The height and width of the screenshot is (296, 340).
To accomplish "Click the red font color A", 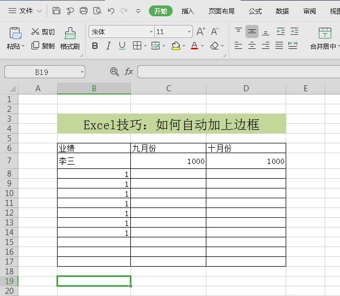I will tap(194, 46).
